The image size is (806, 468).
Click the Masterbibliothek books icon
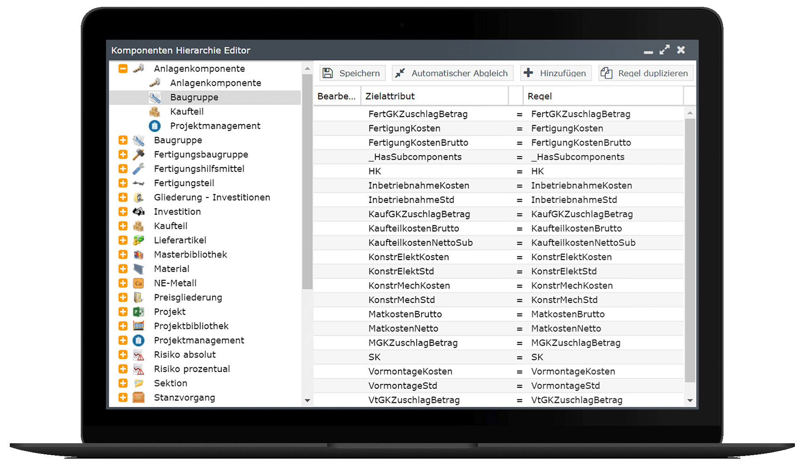(x=138, y=254)
